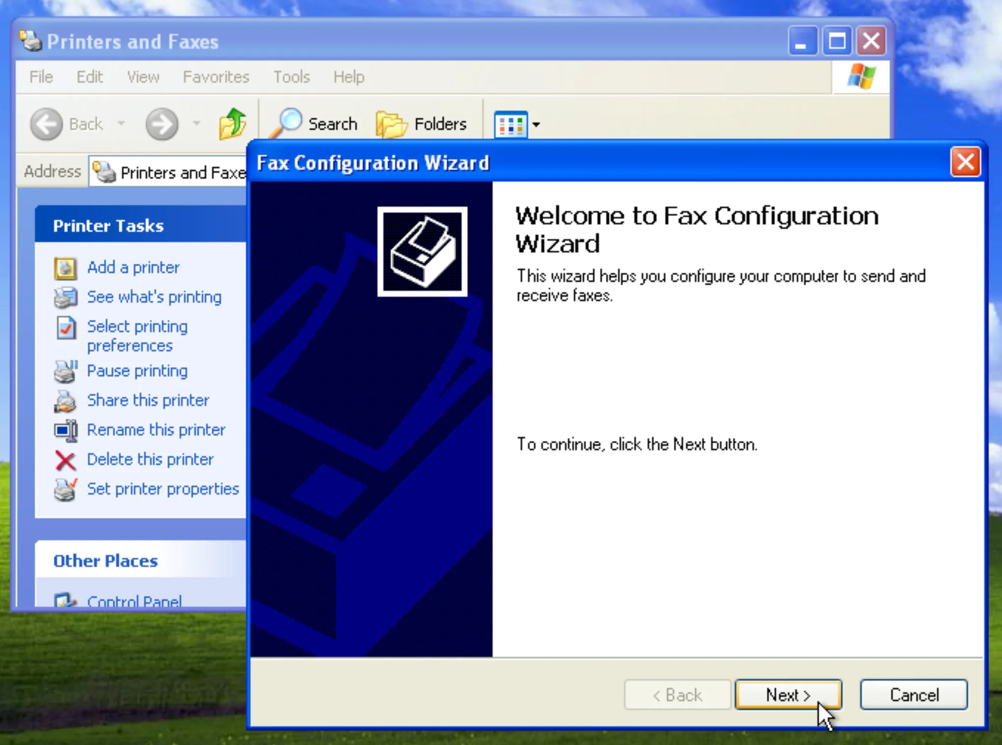Click the Set printer properties icon
The height and width of the screenshot is (745, 1002).
coord(65,490)
